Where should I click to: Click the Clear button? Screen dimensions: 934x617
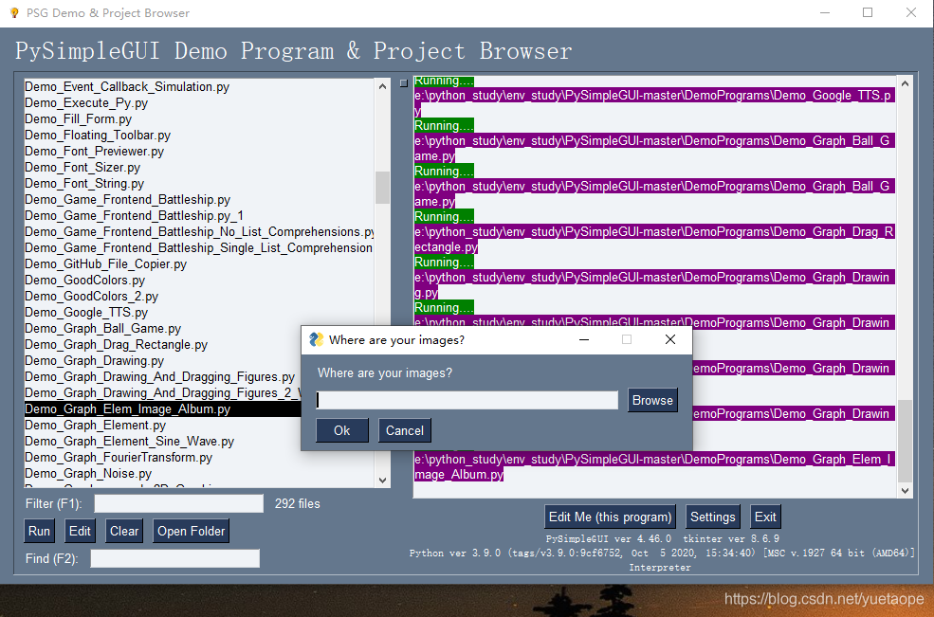click(124, 532)
